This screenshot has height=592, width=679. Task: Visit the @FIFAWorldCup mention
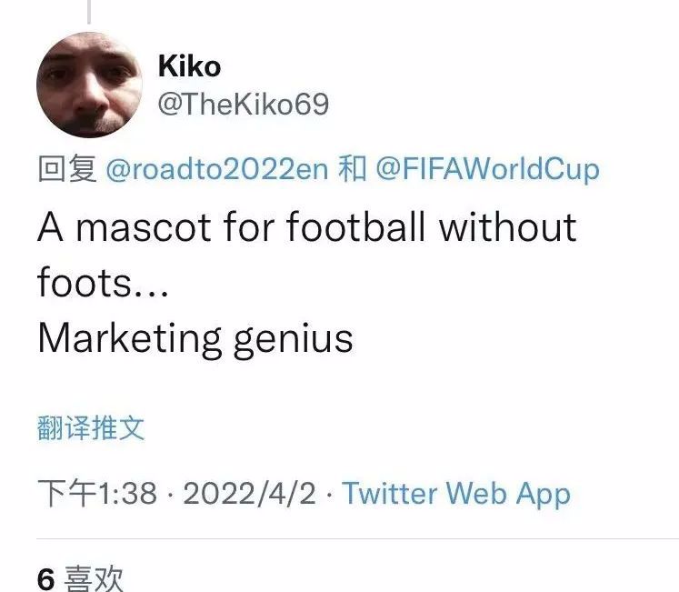coord(487,169)
